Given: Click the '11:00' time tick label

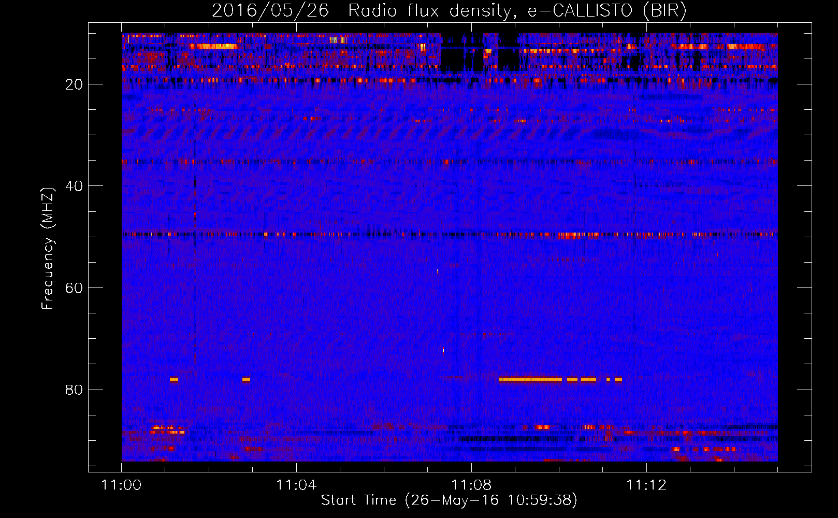Looking at the screenshot, I should (122, 485).
